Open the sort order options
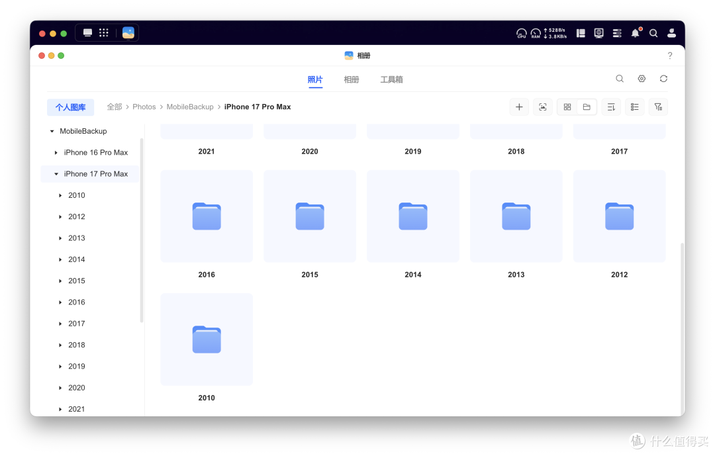 (611, 107)
